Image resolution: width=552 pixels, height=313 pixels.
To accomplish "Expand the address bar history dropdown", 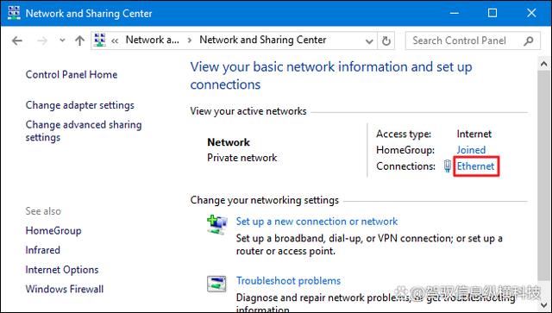I will pos(369,41).
